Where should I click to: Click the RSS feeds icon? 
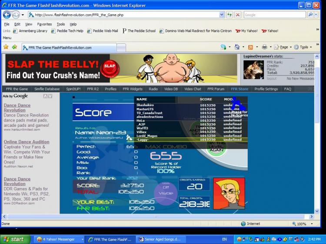250,47
